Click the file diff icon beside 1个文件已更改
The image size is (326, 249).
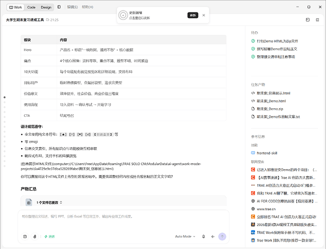pos(28,202)
